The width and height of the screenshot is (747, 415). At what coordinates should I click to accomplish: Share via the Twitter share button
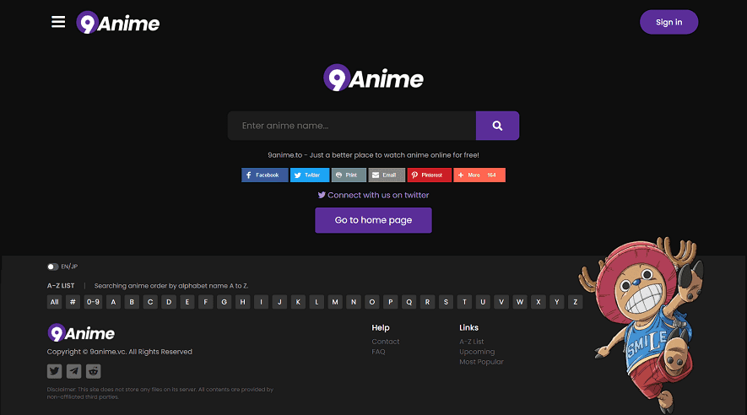coord(310,175)
